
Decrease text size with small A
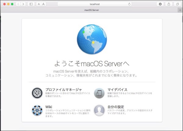(x=39, y=4)
